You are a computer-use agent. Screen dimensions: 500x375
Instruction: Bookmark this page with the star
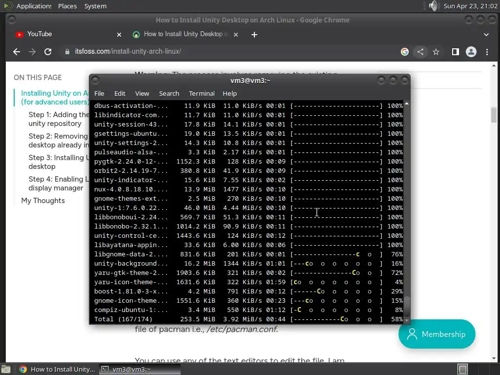[x=436, y=52]
